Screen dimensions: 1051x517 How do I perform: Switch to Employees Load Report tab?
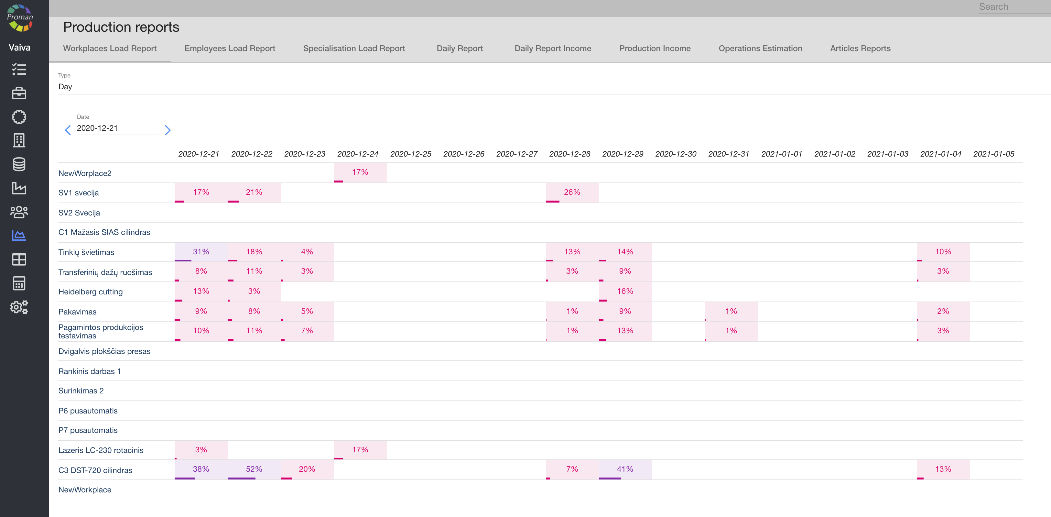coord(230,49)
